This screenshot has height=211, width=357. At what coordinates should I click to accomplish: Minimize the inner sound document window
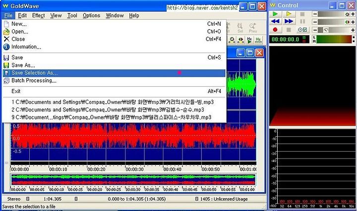click(240, 53)
